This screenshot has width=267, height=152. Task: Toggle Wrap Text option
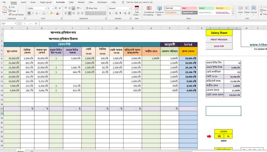[92, 8]
